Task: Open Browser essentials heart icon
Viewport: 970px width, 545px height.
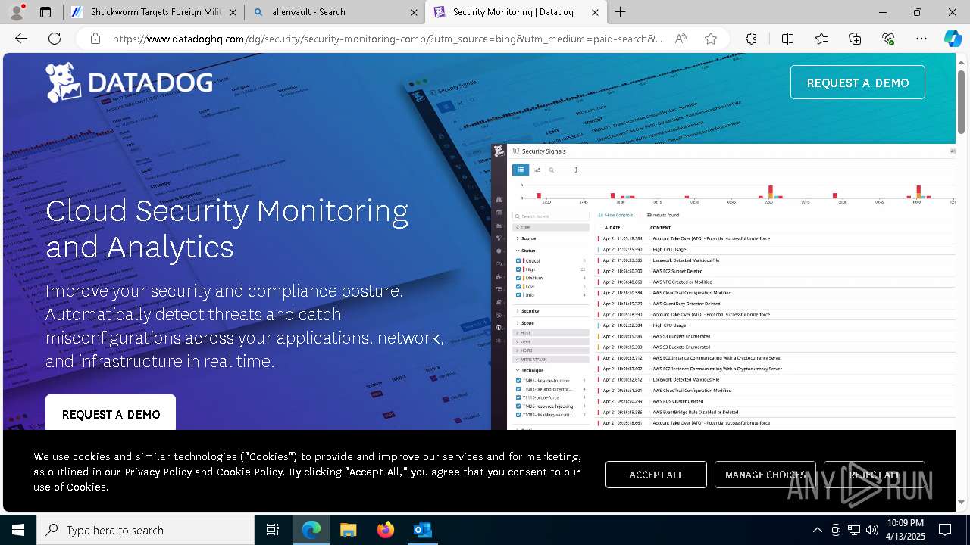Action: click(888, 39)
